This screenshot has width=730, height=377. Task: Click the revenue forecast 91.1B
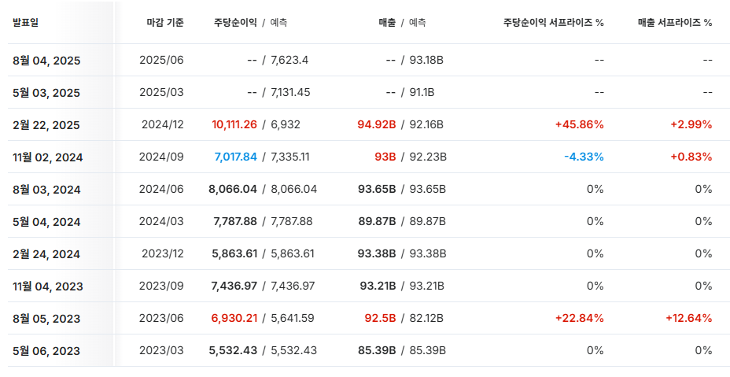[422, 92]
